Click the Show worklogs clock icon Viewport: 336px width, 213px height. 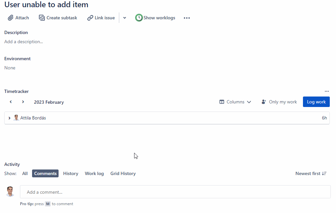[139, 18]
